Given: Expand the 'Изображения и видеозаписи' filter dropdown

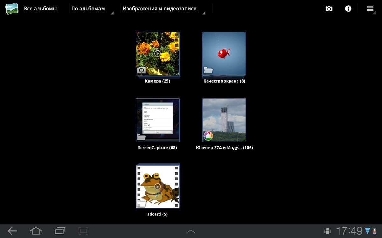Looking at the screenshot, I should pyautogui.click(x=163, y=9).
